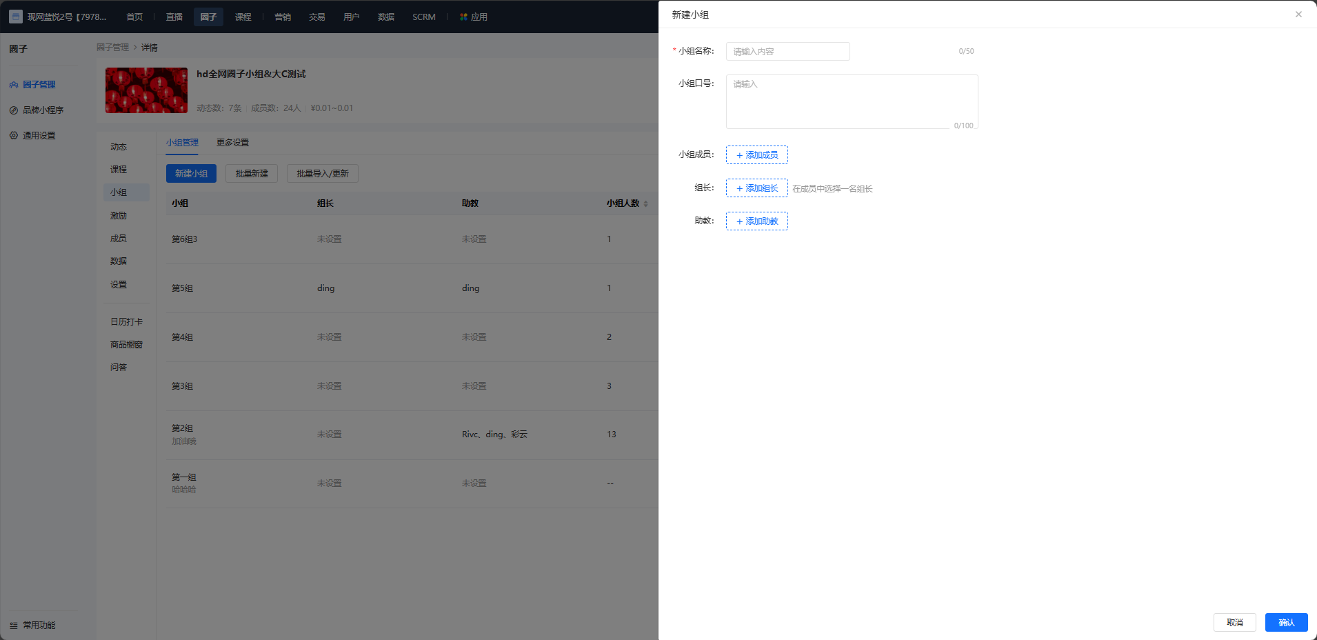Click the 小组 column header
This screenshot has height=640, width=1317.
pyautogui.click(x=180, y=203)
